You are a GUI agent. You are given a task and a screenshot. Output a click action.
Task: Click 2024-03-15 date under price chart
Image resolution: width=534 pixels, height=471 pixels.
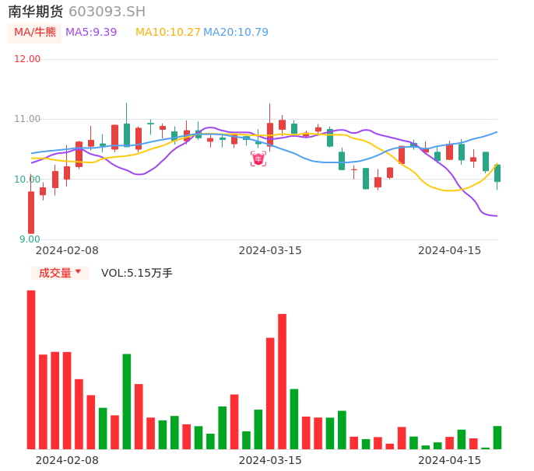coord(270,250)
